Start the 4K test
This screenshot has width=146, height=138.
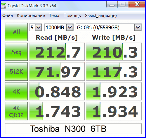click(x=16, y=91)
